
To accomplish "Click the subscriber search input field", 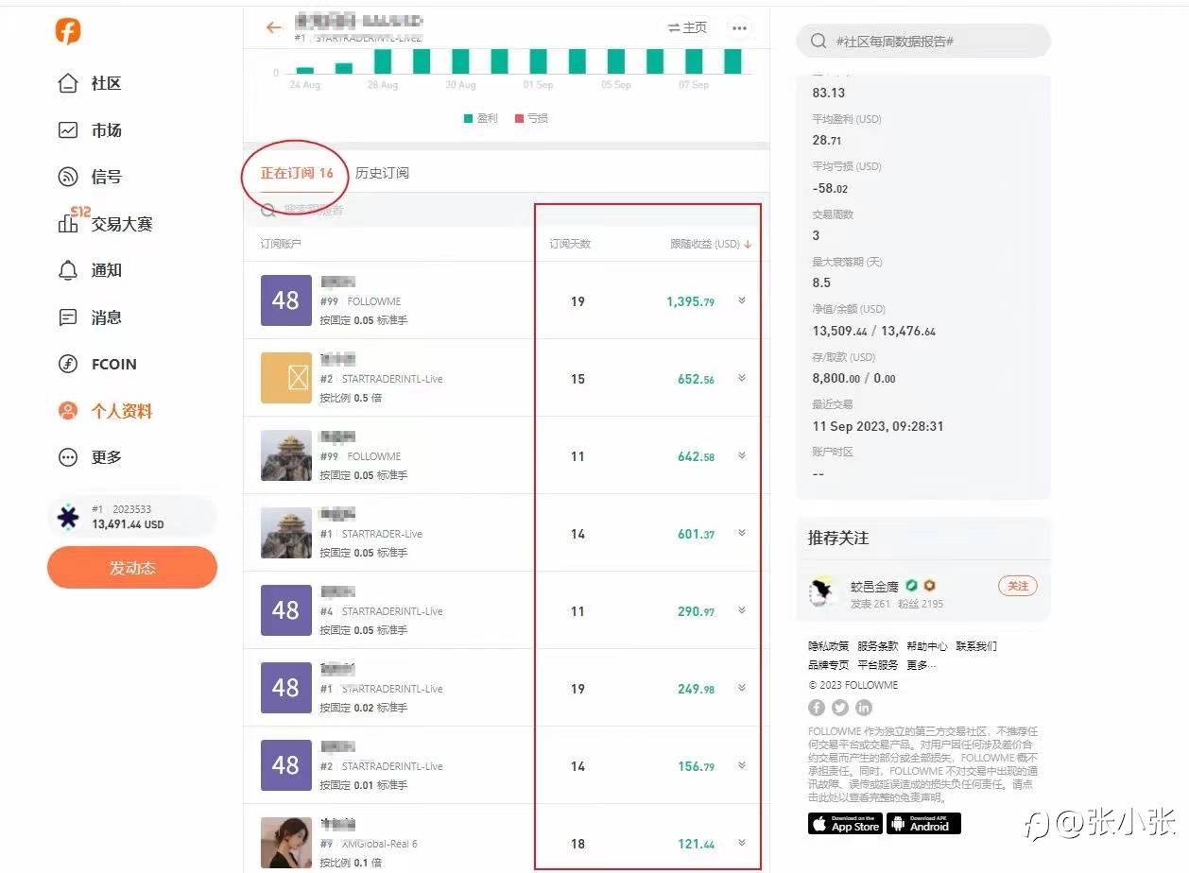I will click(507, 210).
